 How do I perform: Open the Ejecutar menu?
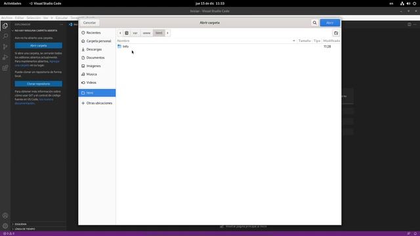61,18
